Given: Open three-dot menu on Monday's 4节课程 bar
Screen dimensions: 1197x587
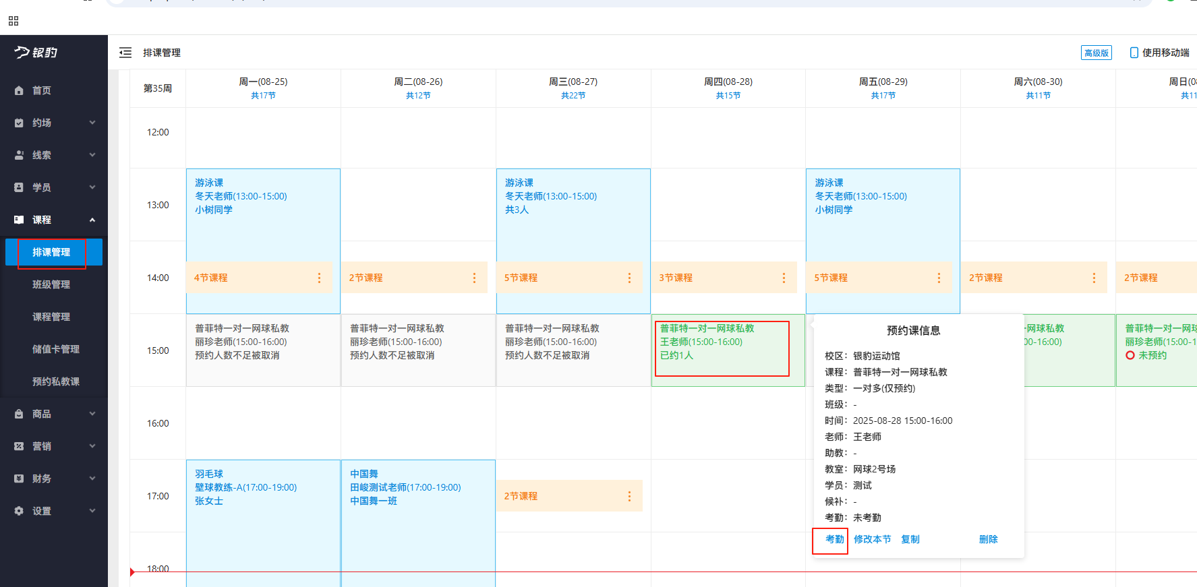Looking at the screenshot, I should [319, 278].
